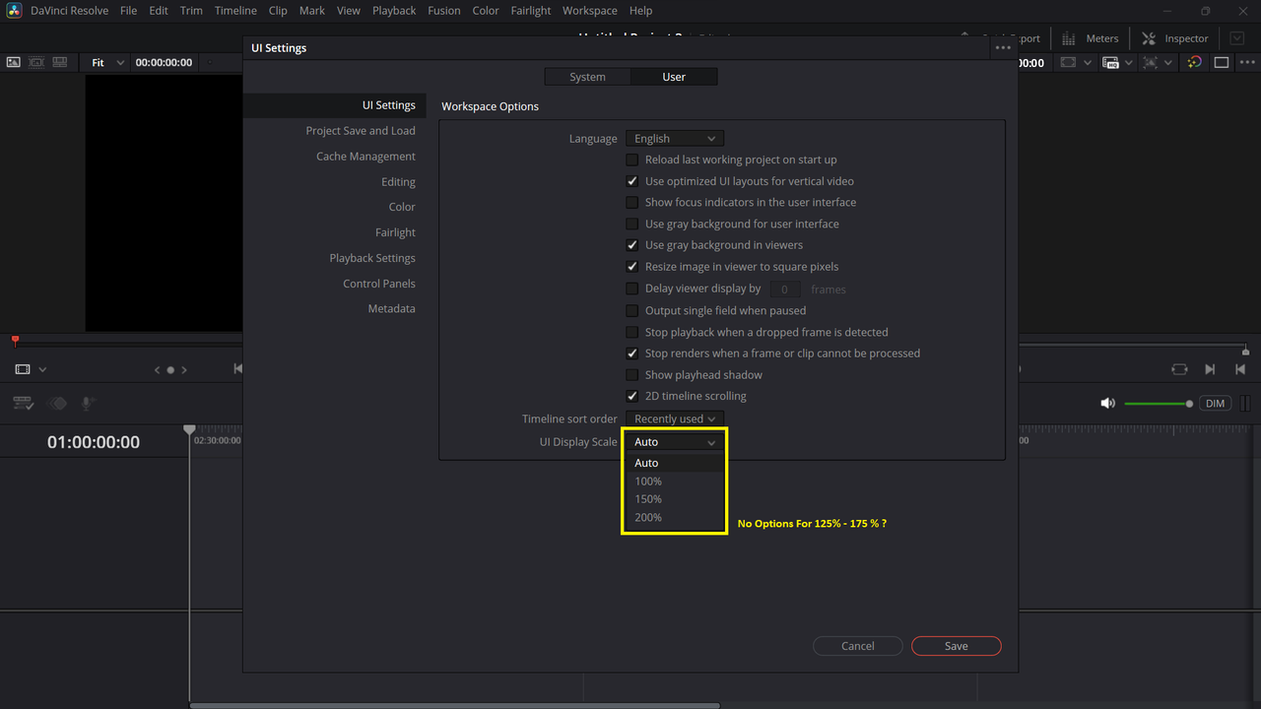This screenshot has width=1261, height=709.
Task: Switch to the User tab
Action: point(674,77)
